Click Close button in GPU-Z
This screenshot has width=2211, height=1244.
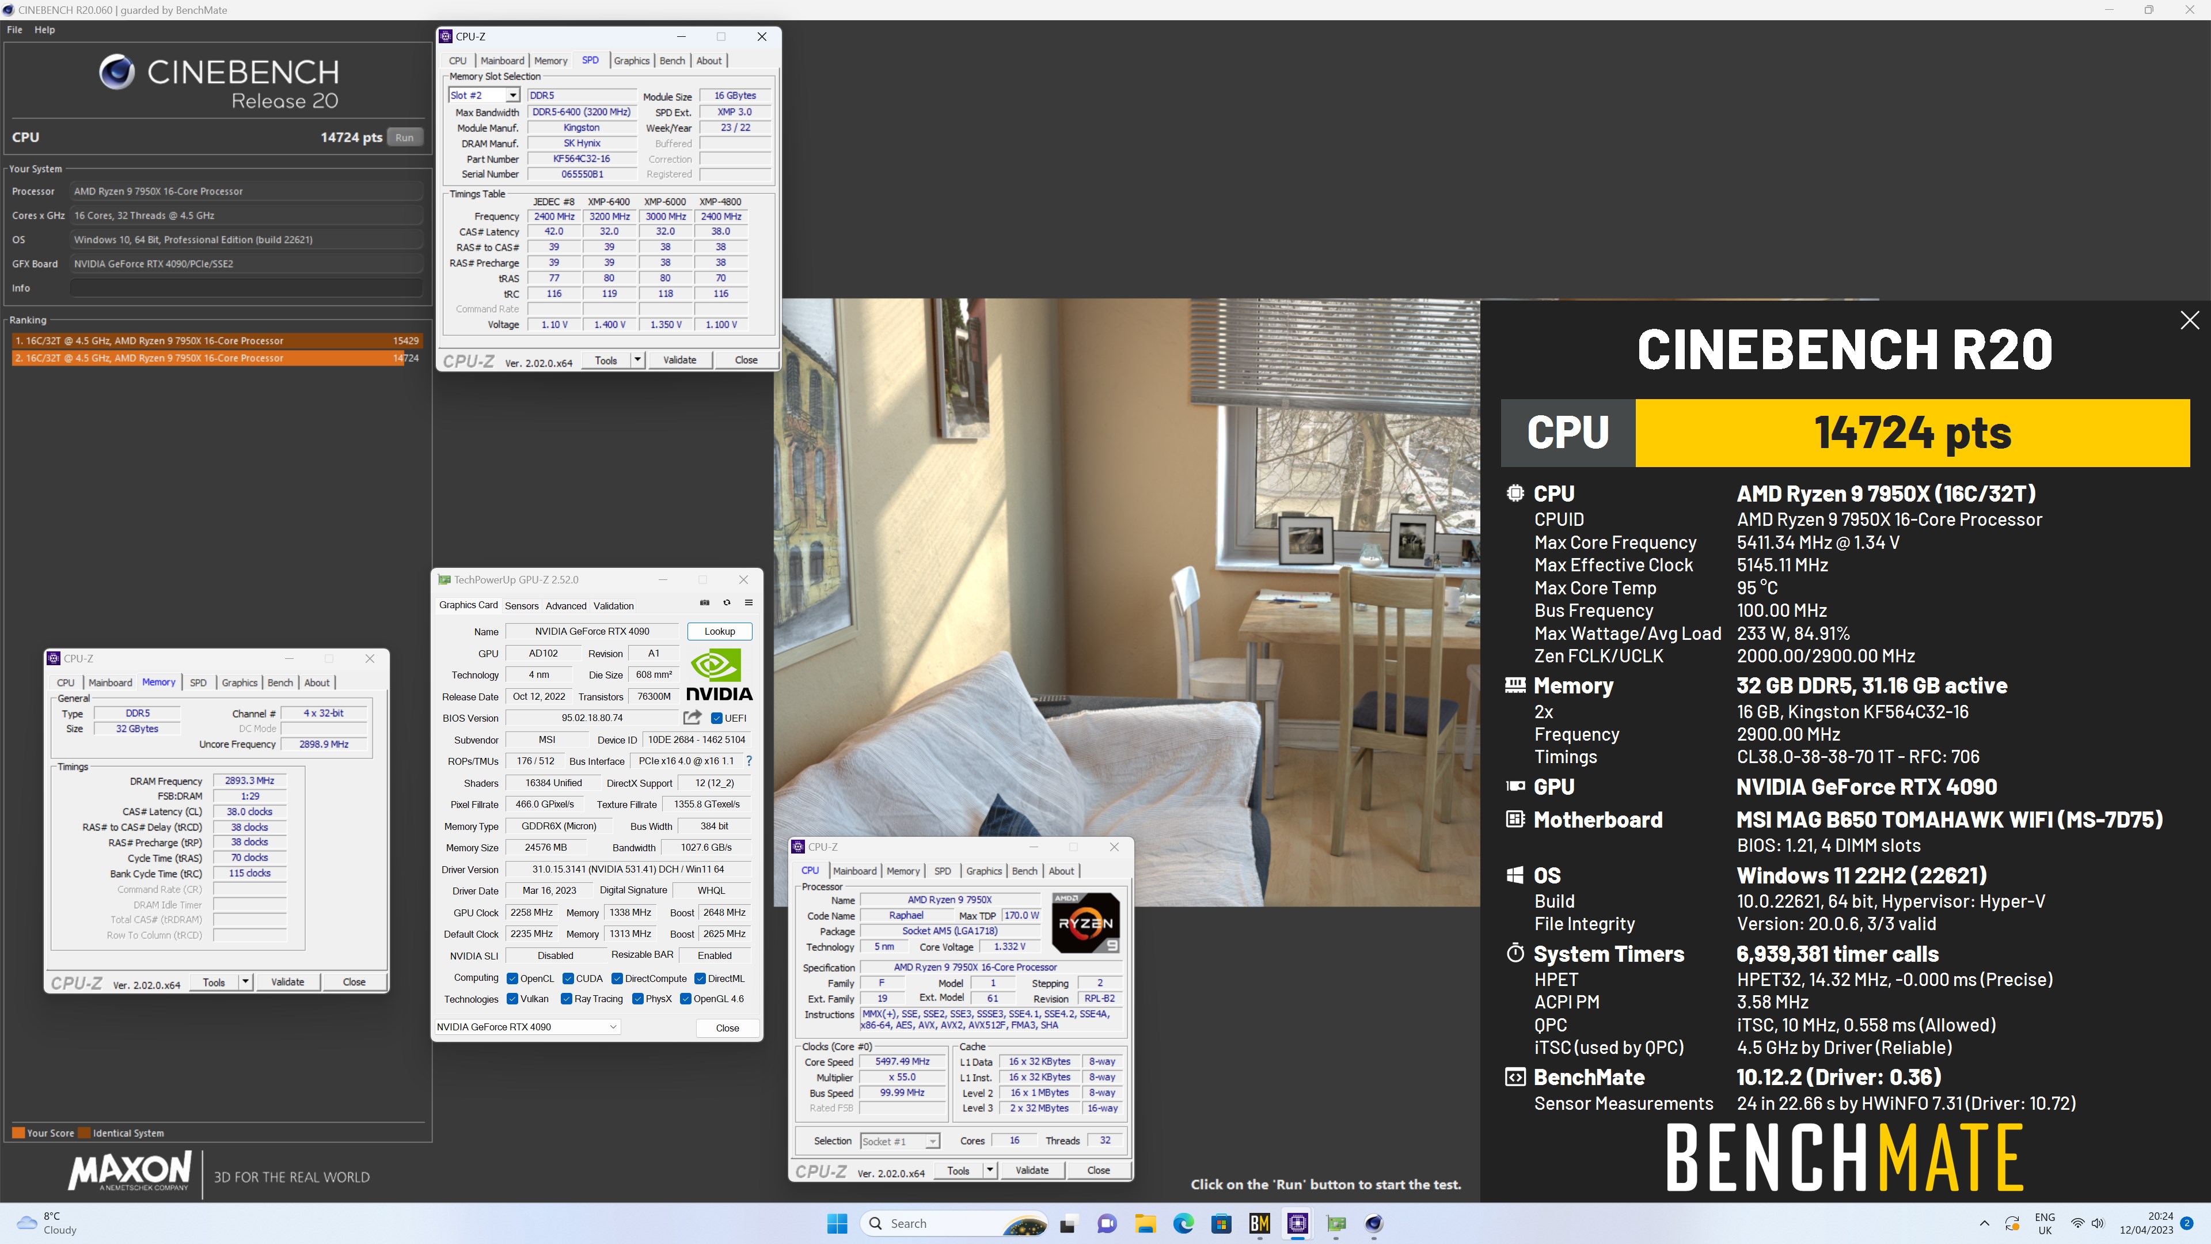727,1027
